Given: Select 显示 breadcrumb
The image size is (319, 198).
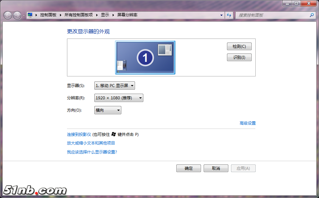Looking at the screenshot, I should (x=105, y=15).
